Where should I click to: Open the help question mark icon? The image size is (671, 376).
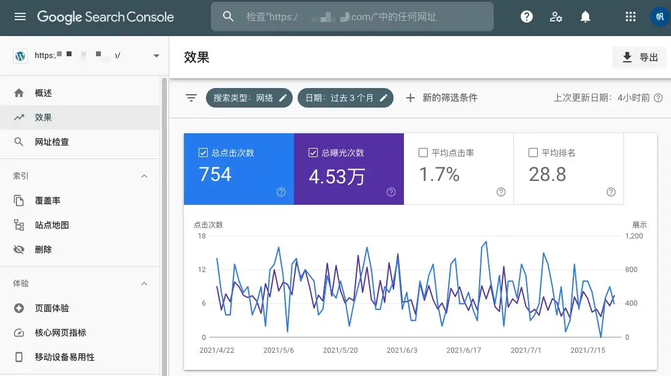(x=526, y=17)
